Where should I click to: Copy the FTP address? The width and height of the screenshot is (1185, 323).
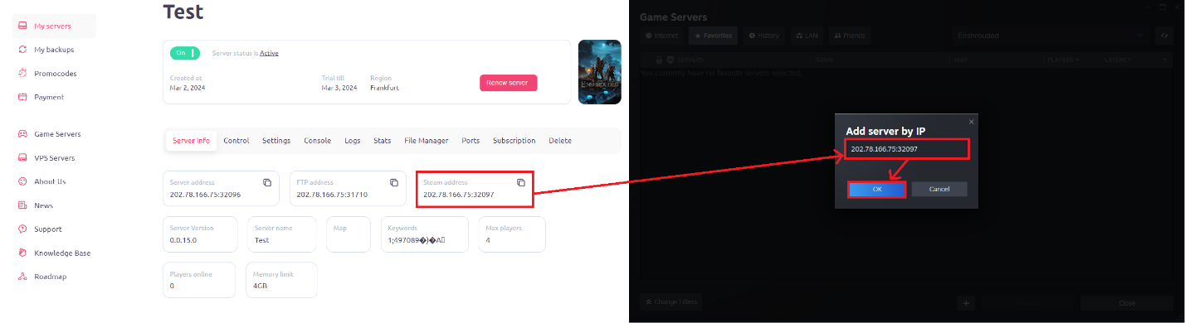(394, 182)
